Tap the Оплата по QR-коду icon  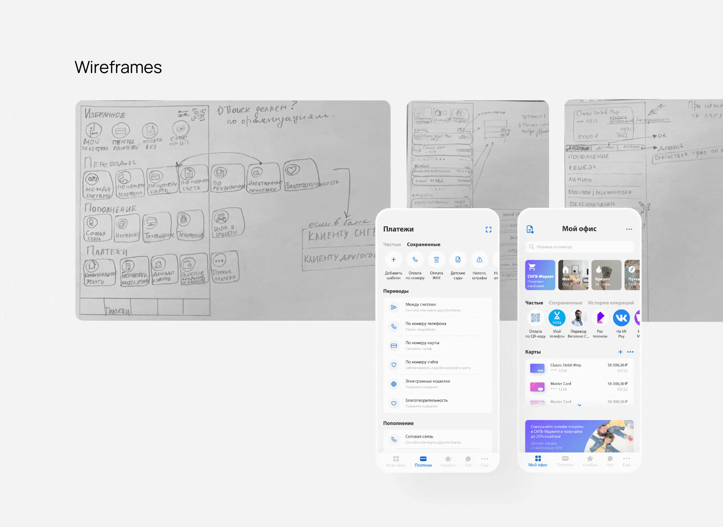coord(535,318)
